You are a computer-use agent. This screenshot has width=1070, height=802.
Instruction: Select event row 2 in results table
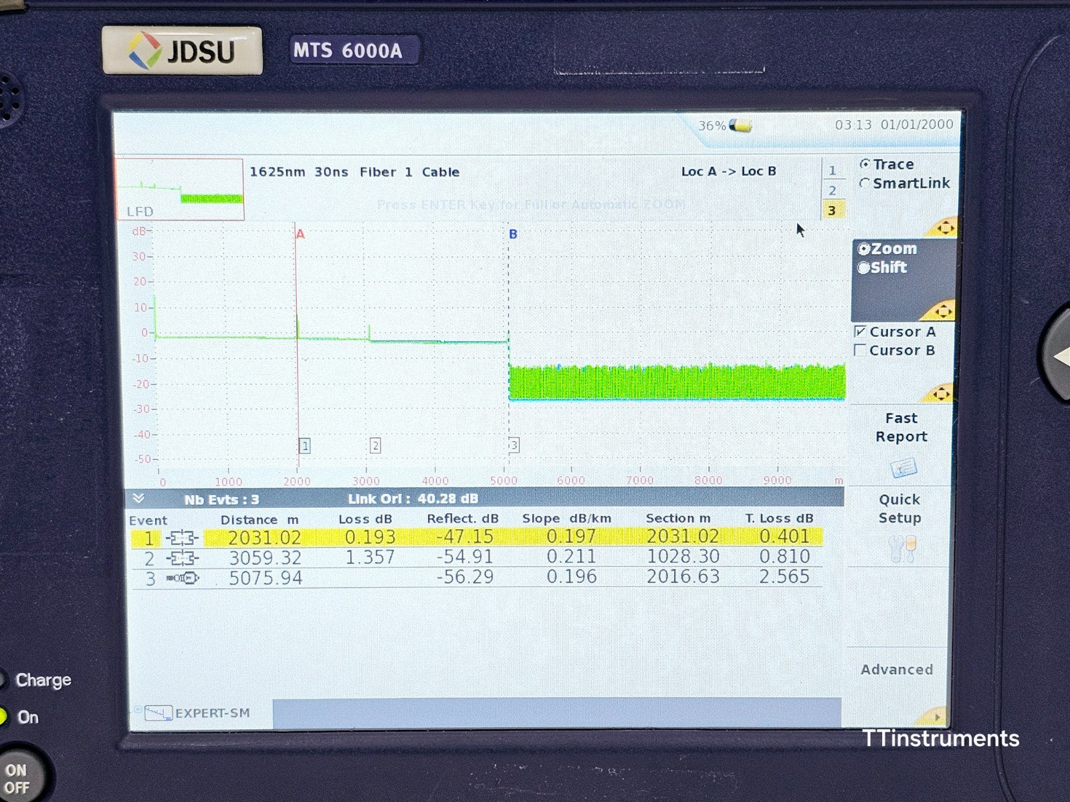tap(401, 556)
